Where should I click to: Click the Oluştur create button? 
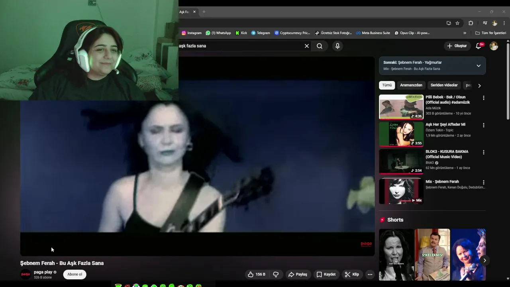pyautogui.click(x=457, y=46)
